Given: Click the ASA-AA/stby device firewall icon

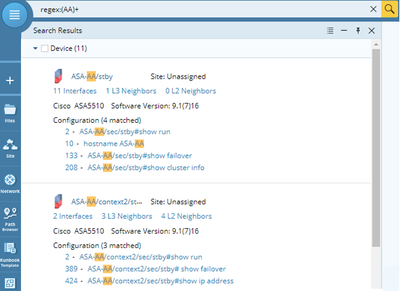Looking at the screenshot, I should [x=59, y=76].
